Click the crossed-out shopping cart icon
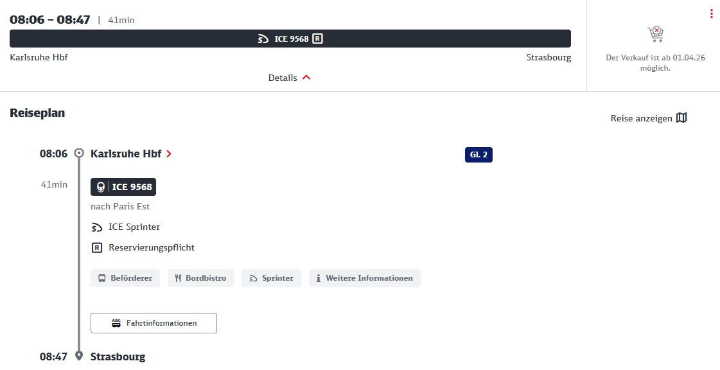This screenshot has height=370, width=720. [655, 34]
